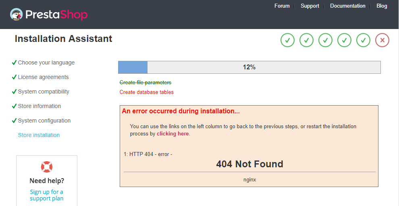Click the 404 Not Found heading
This screenshot has height=206, width=399.
(x=249, y=164)
